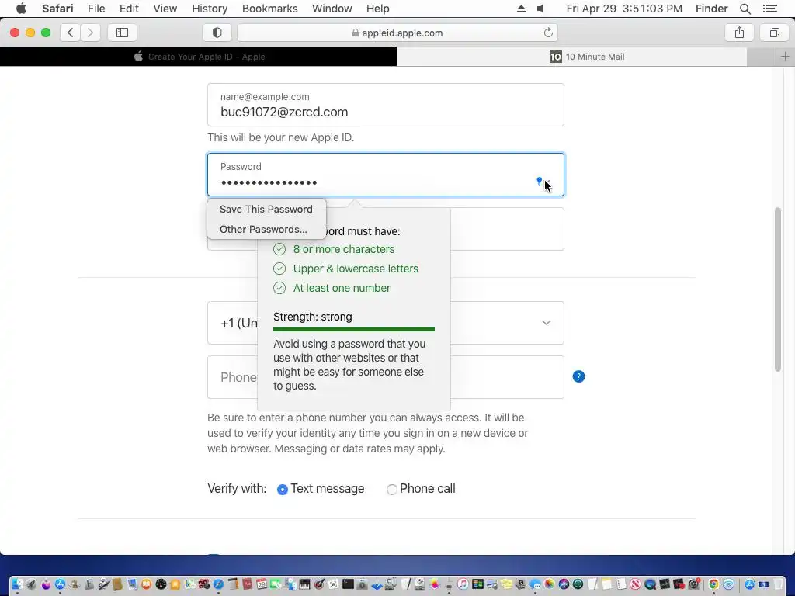The image size is (795, 596).
Task: Click the page vertical scrollbar
Action: [x=778, y=289]
